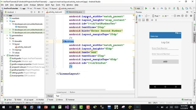Open the VCS menu
196x110 pixels.
(63, 5)
